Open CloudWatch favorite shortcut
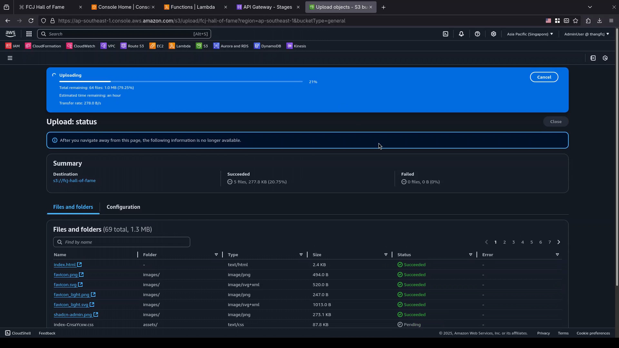The width and height of the screenshot is (619, 348). pyautogui.click(x=81, y=46)
